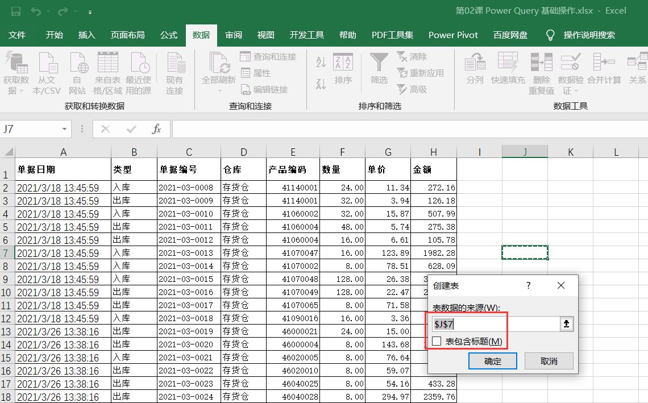Click the formula bar cancel X button
This screenshot has width=648, height=403.
[x=105, y=130]
